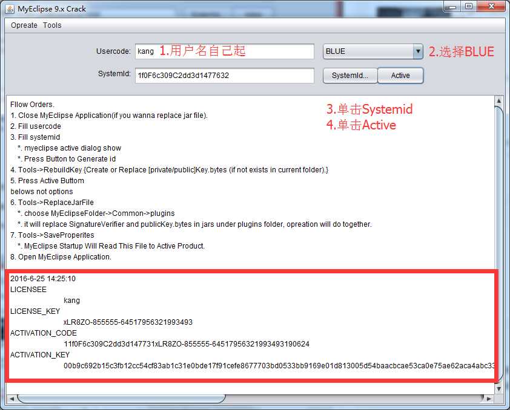
Task: Click the timestamp 2016-6-25 14:25:10
Action: [x=43, y=279]
